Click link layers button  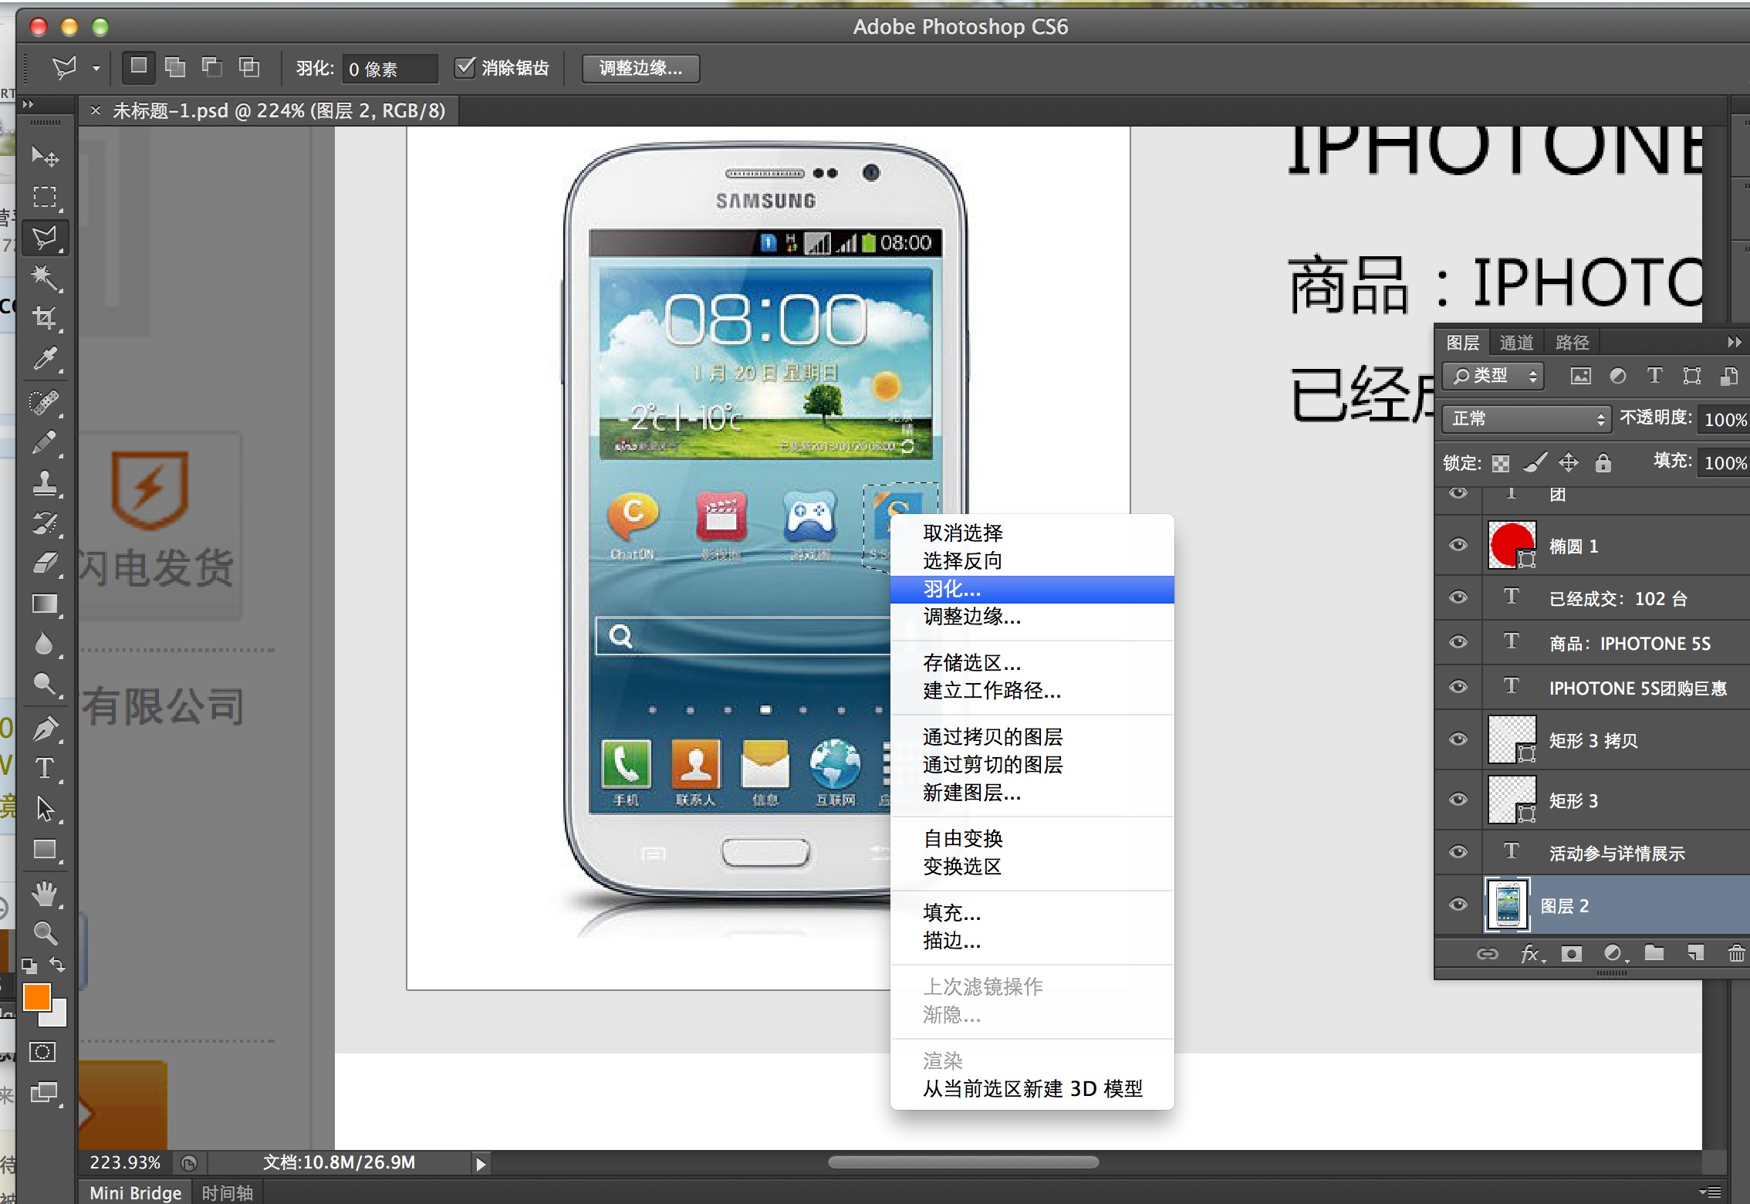1487,954
